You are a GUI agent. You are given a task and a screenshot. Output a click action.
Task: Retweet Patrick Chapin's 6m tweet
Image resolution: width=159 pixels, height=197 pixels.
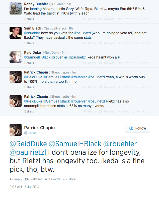tap(108, 111)
